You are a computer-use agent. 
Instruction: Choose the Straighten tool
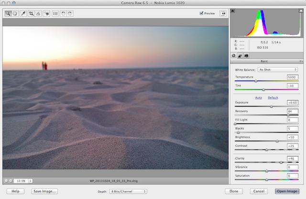click(x=38, y=13)
